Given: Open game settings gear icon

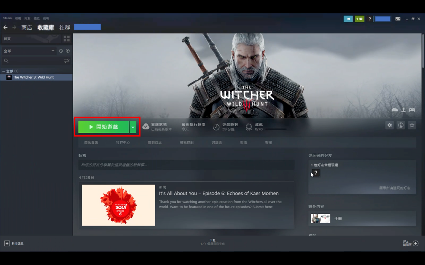Looking at the screenshot, I should pos(389,125).
